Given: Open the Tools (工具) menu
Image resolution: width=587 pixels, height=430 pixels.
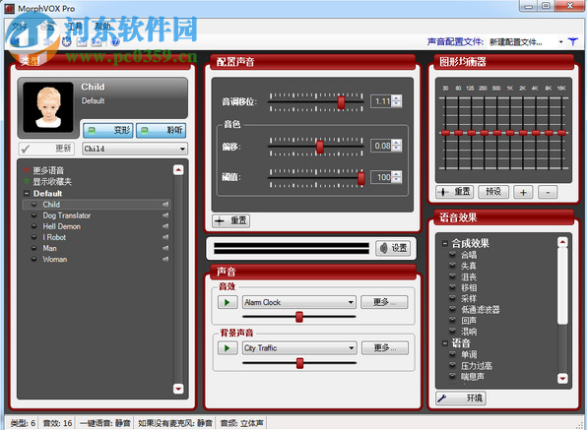Looking at the screenshot, I should [x=74, y=27].
